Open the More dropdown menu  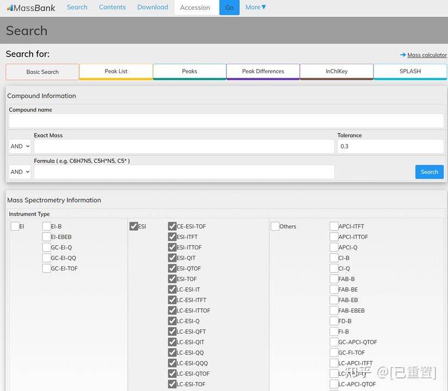[256, 8]
